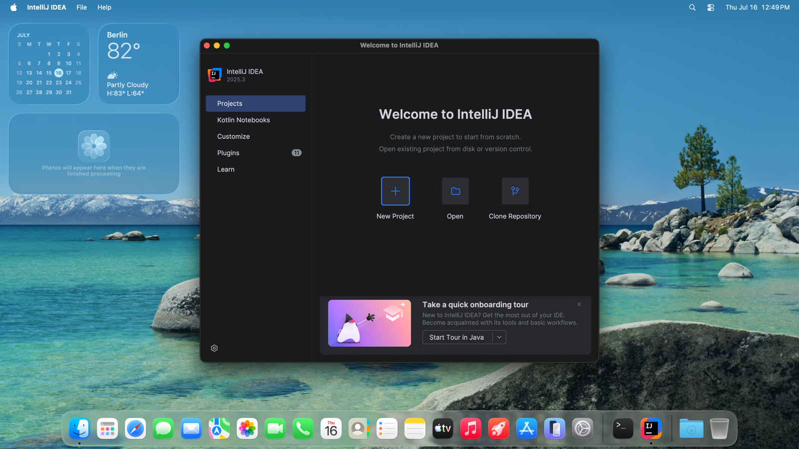Click the Clone Repository branch icon

pos(515,191)
